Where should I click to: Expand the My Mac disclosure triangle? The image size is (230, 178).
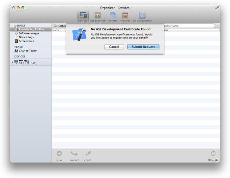point(12,62)
